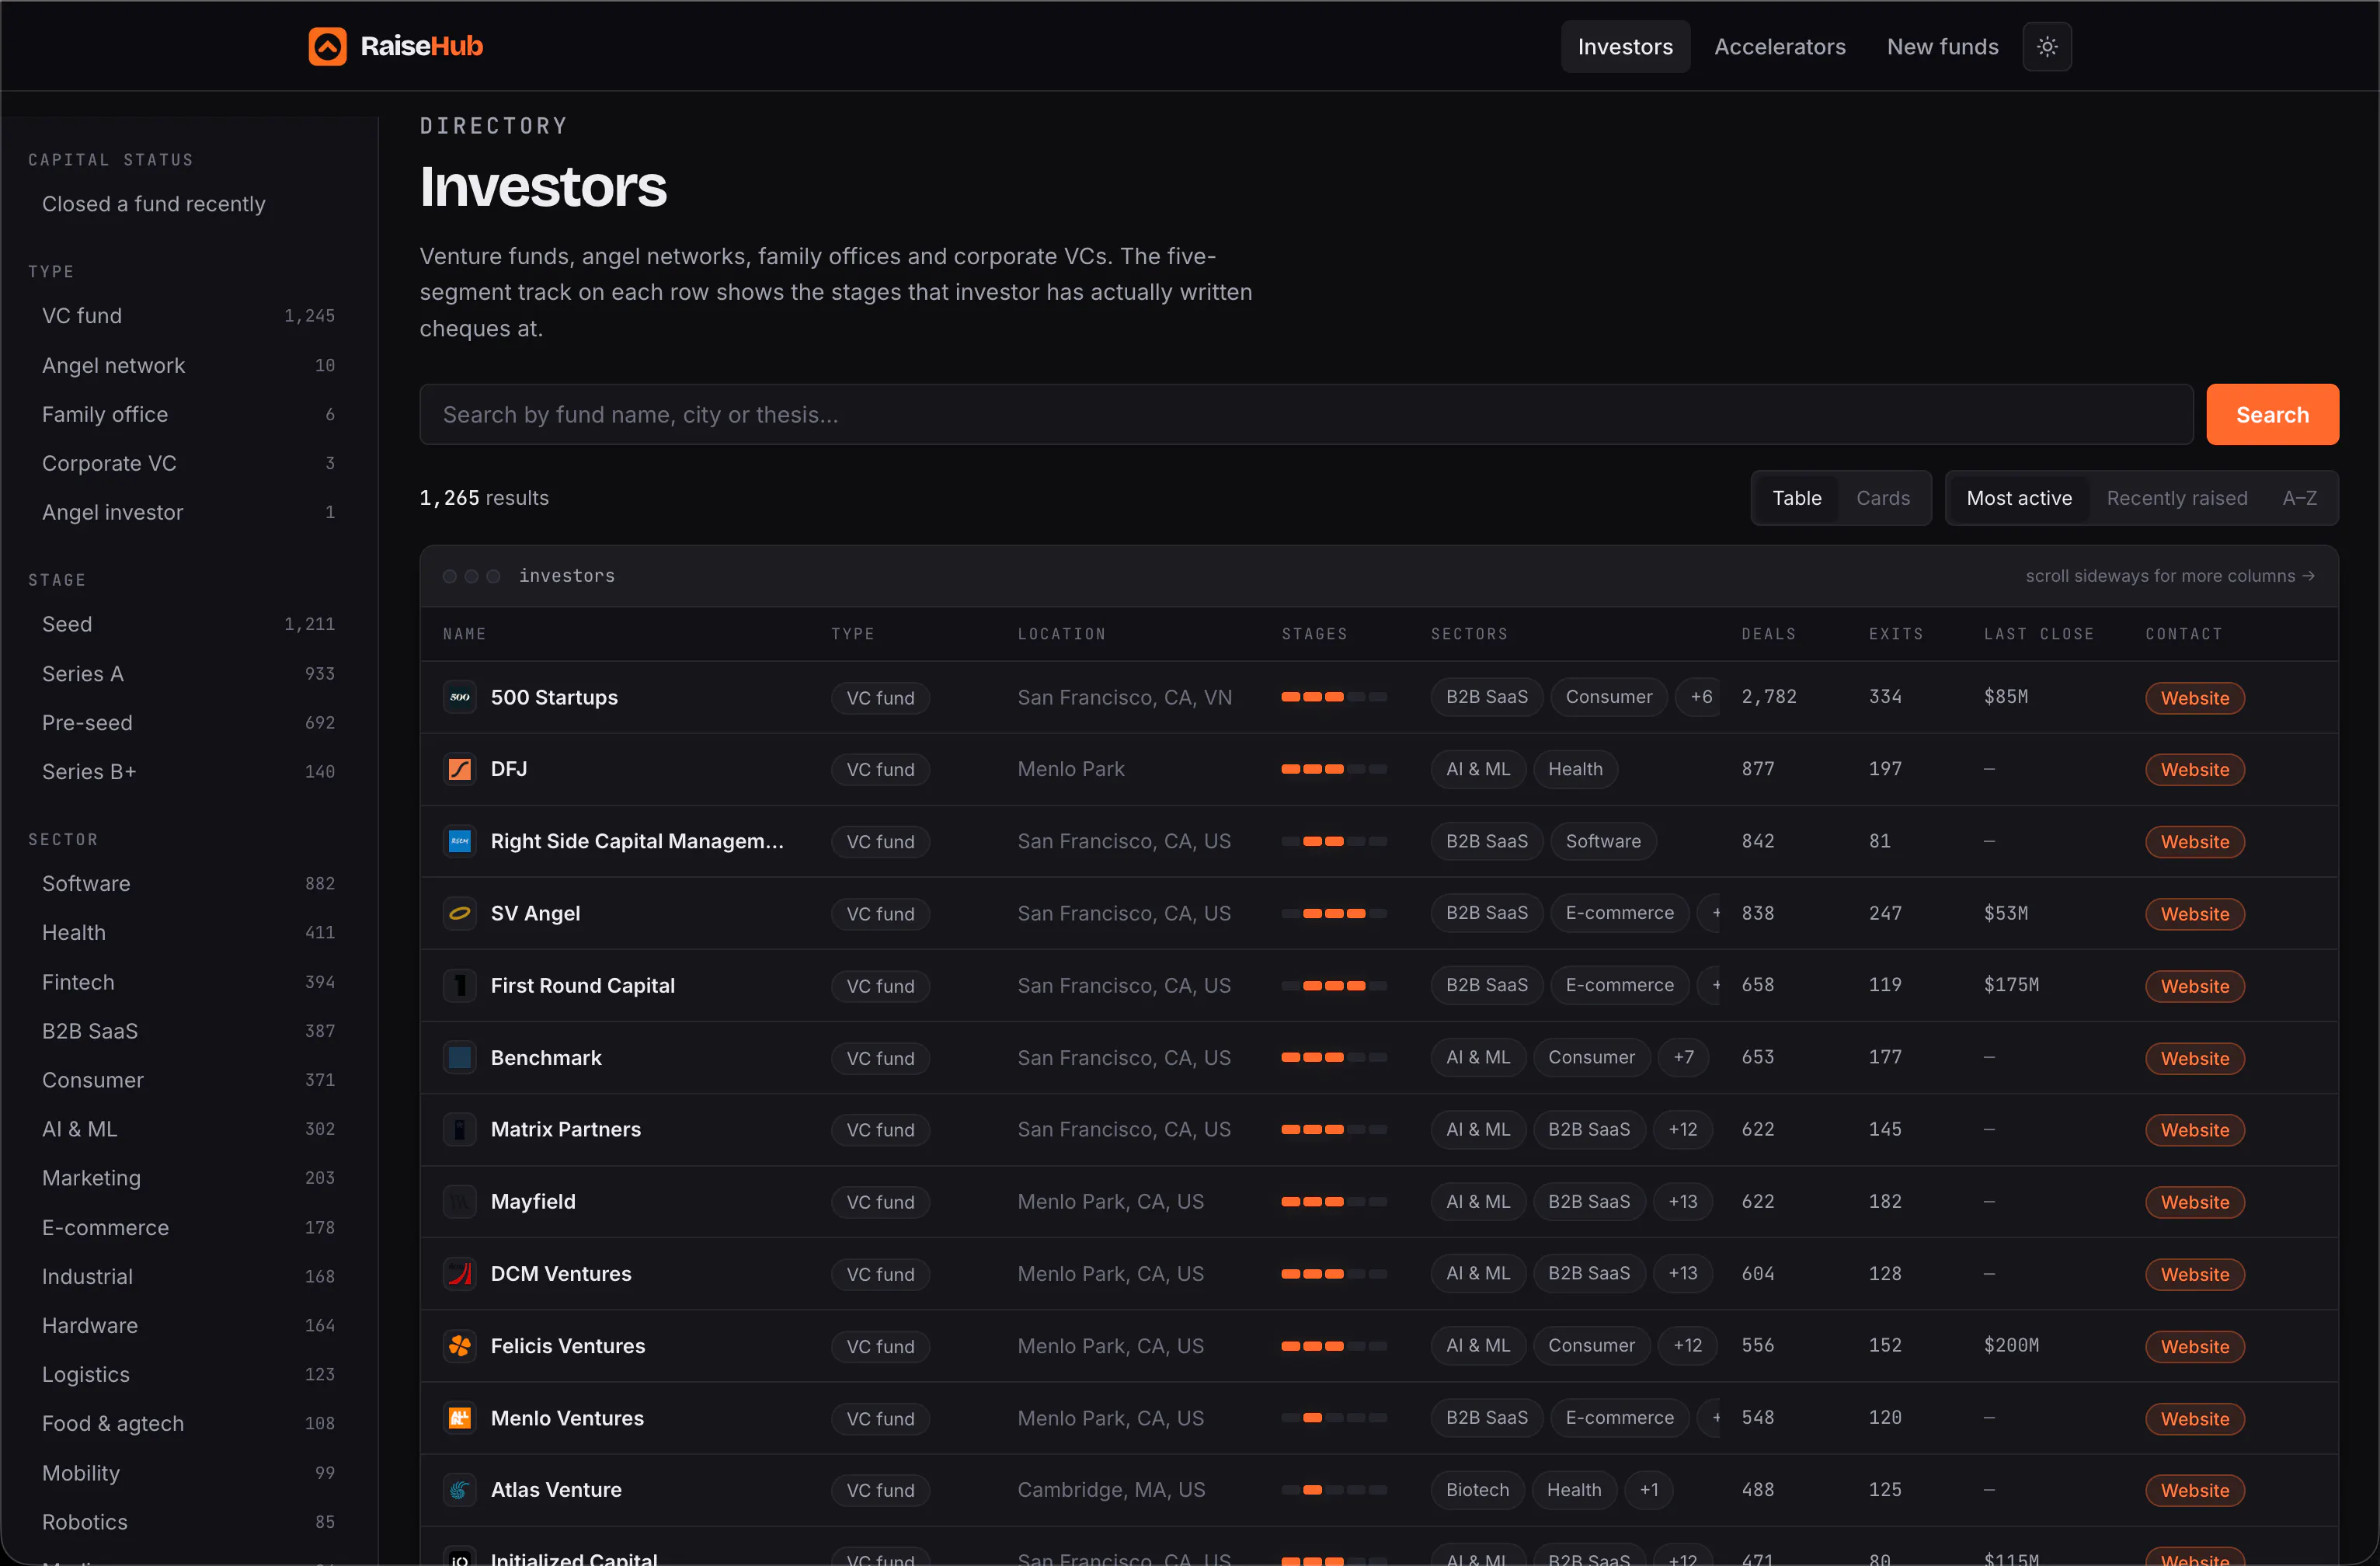Open SV Angel Website link
Screen dimensions: 2380x1566
click(x=2195, y=914)
